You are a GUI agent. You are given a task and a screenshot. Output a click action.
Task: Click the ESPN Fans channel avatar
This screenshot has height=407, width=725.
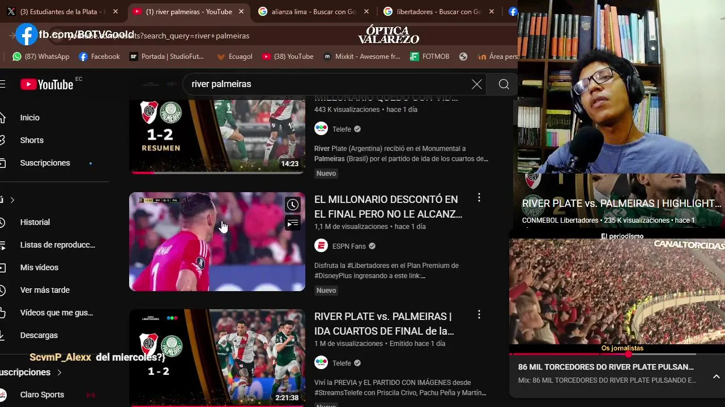321,246
